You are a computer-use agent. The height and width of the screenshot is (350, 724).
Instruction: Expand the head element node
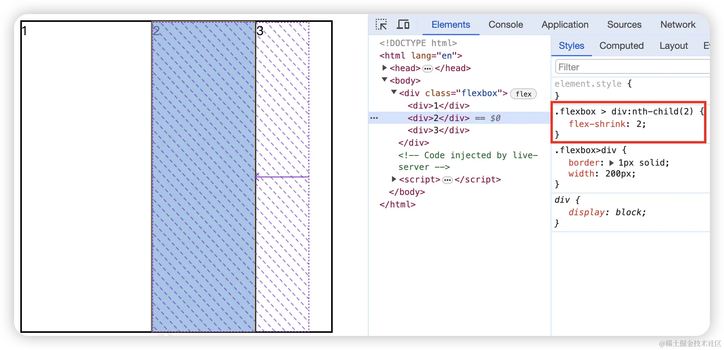tap(385, 68)
